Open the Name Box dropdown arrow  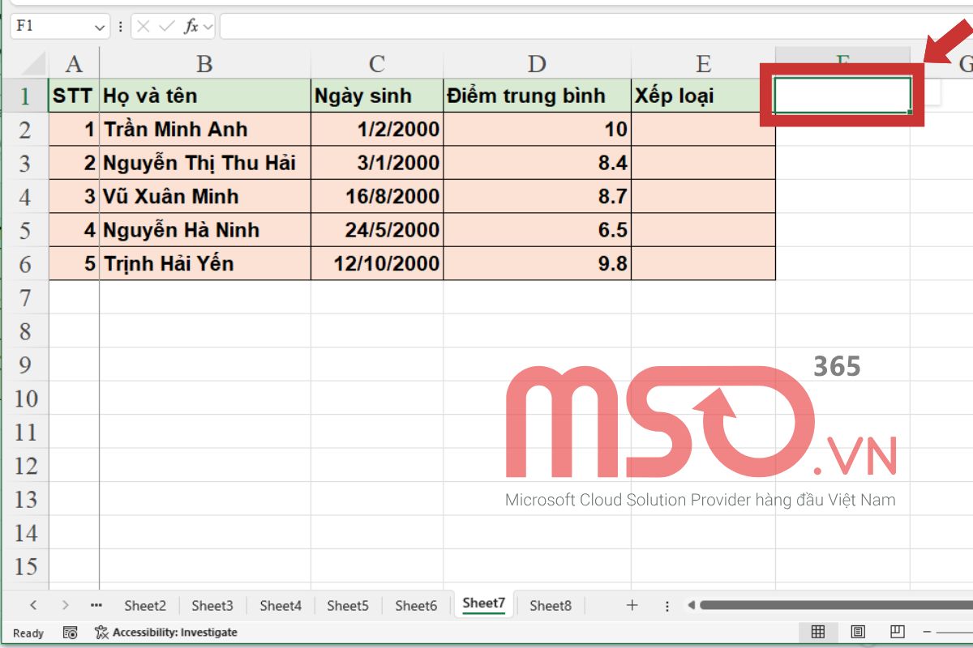[101, 27]
